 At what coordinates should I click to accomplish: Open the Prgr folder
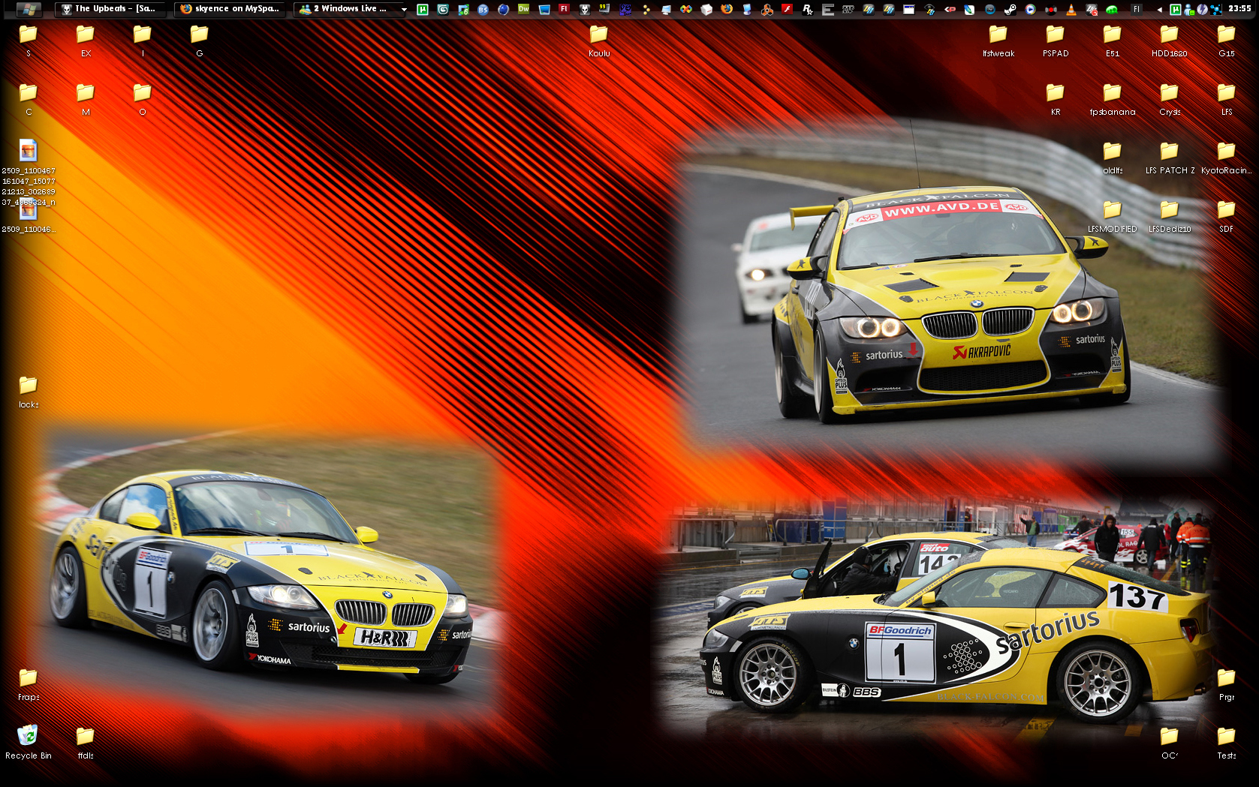coord(1227,683)
